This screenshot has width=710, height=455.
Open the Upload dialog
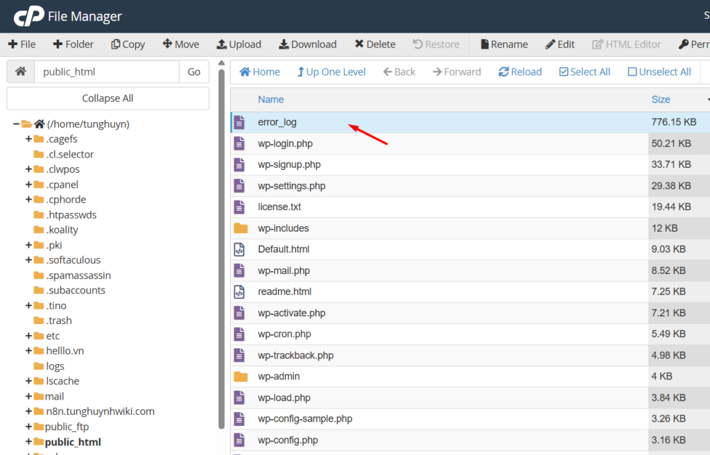coord(239,44)
